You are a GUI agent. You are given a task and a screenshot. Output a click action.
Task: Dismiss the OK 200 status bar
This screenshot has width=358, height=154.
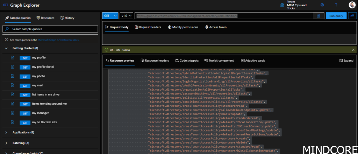pyautogui.click(x=353, y=50)
